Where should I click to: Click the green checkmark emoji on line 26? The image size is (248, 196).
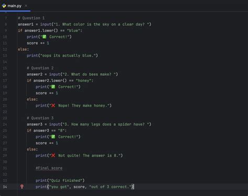[x=53, y=137]
